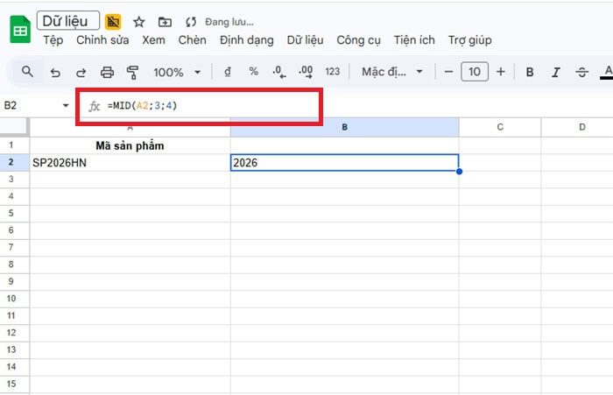
Task: Open the Định dạng menu
Action: pos(246,40)
